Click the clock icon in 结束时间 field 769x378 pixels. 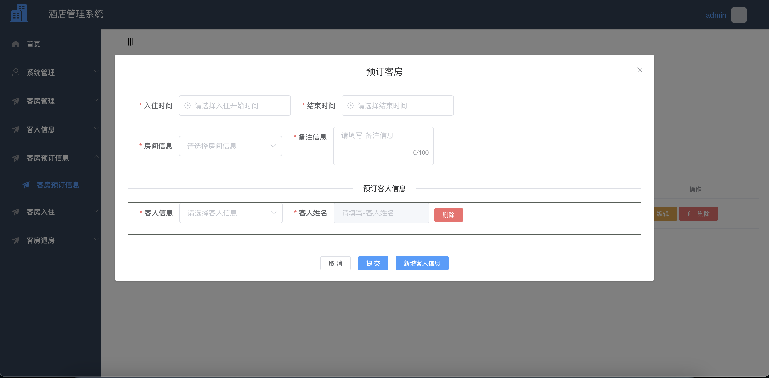pos(350,105)
